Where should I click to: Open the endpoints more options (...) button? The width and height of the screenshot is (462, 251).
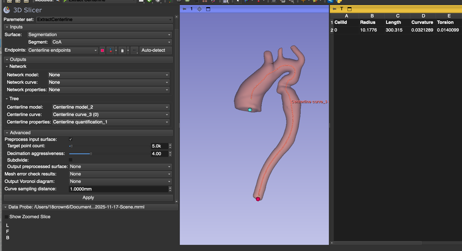[x=134, y=50]
